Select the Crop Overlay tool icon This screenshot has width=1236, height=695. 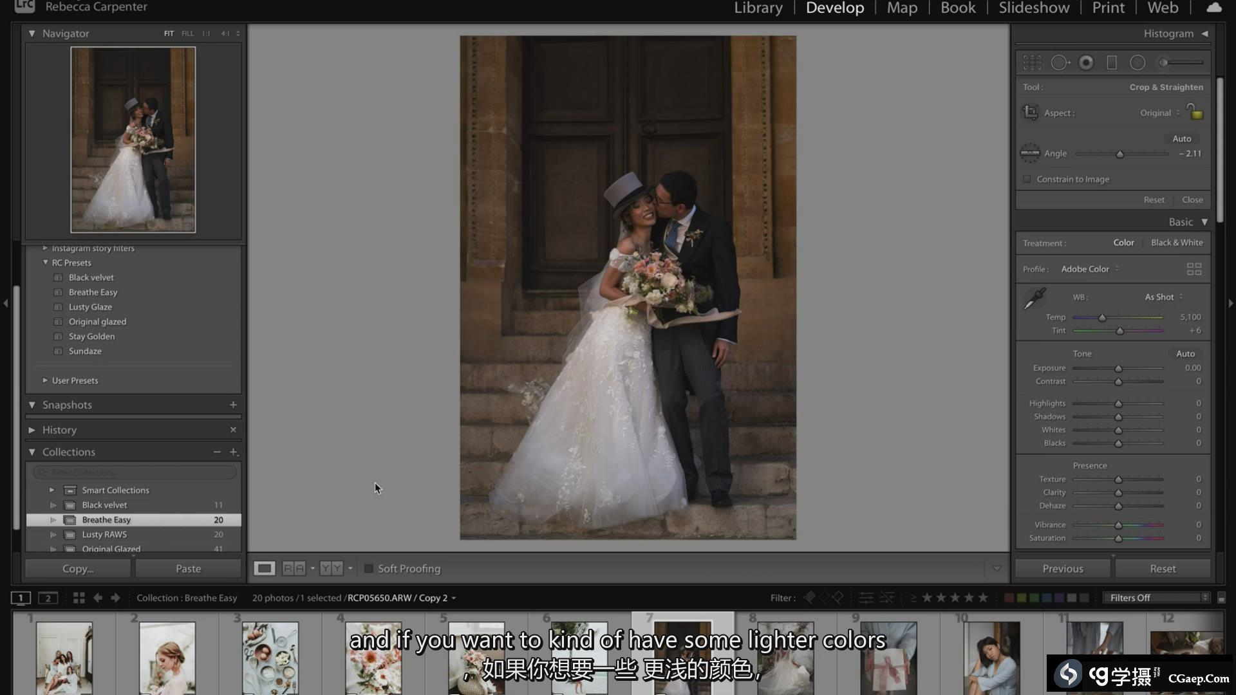click(1032, 62)
